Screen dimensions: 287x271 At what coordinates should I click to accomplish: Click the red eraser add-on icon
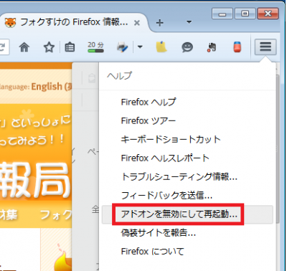click(x=237, y=47)
